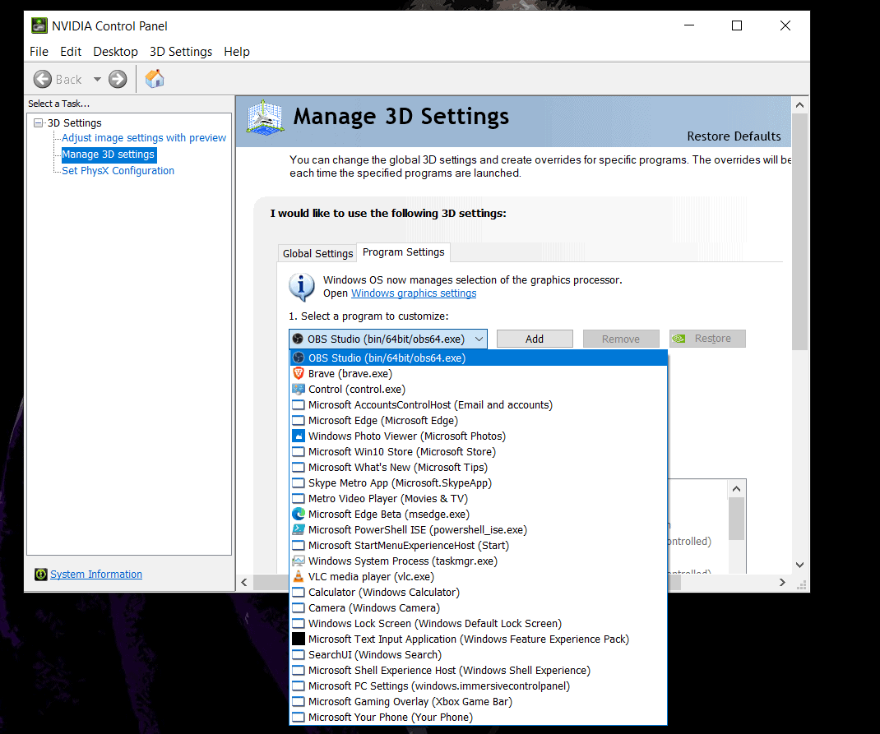This screenshot has width=880, height=734.
Task: Open the Edit menu
Action: click(x=71, y=52)
